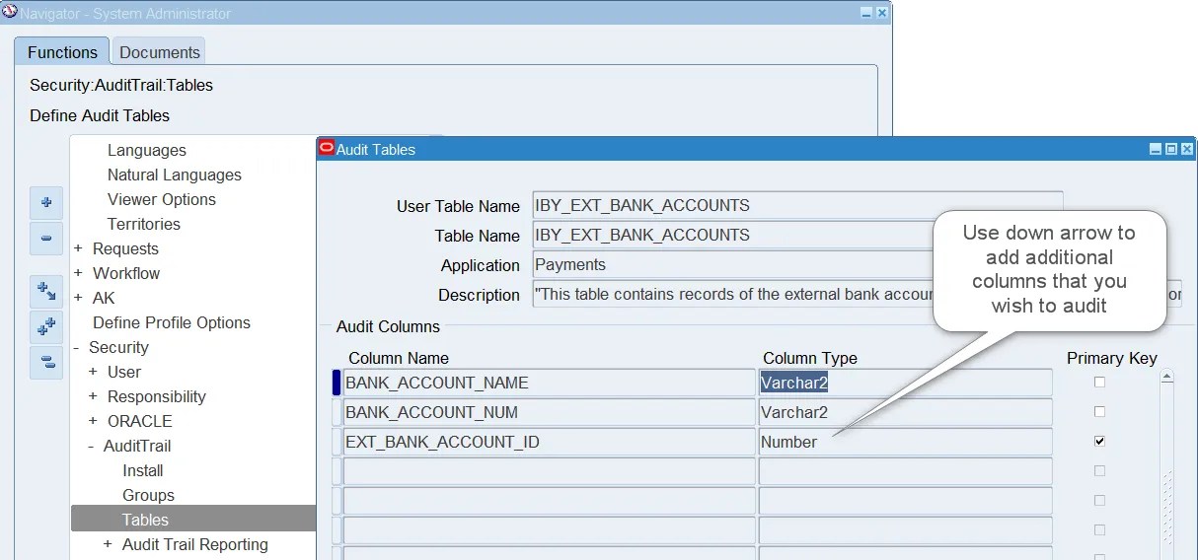Click the BANK_ACCOUNT_NUM column name cell
The height and width of the screenshot is (560, 1198).
point(549,412)
